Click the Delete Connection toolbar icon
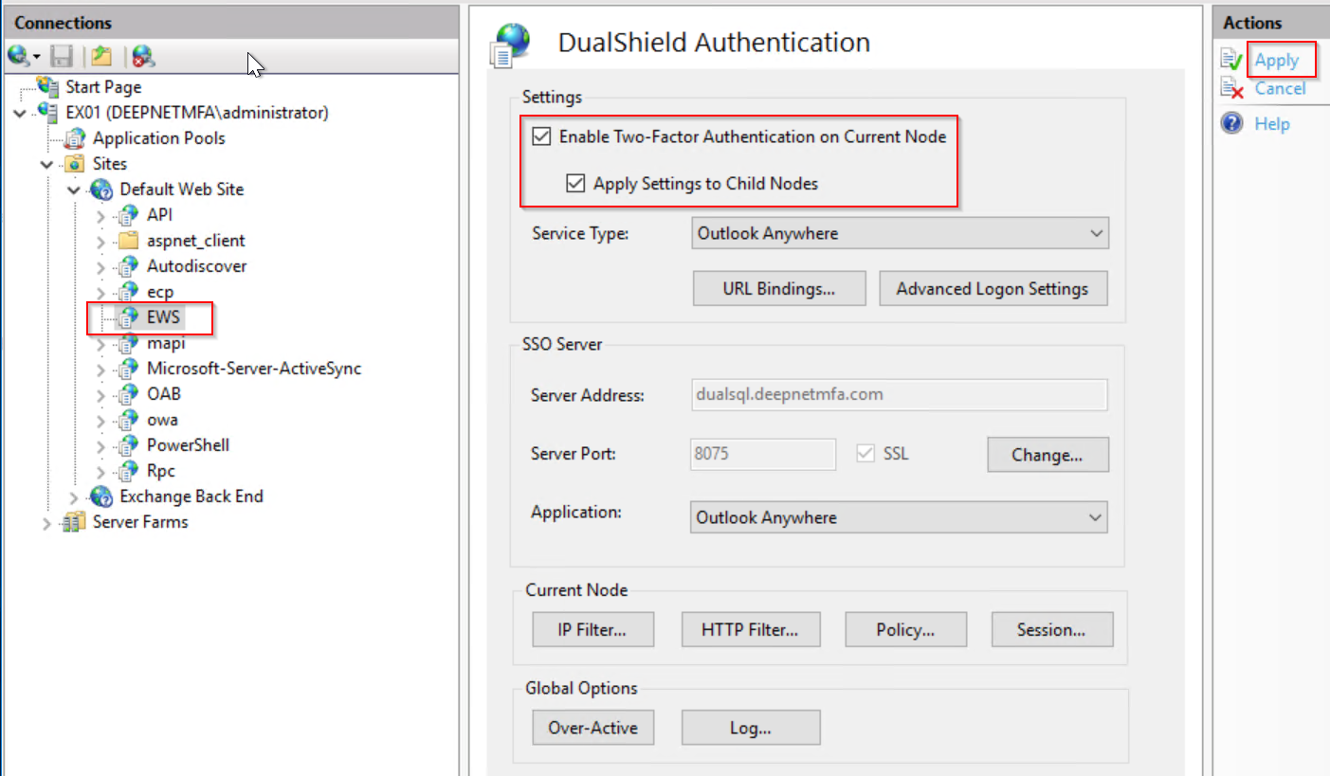Image resolution: width=1330 pixels, height=776 pixels. pos(143,57)
